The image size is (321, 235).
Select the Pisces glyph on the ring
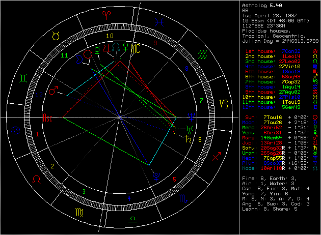pos(160,21)
